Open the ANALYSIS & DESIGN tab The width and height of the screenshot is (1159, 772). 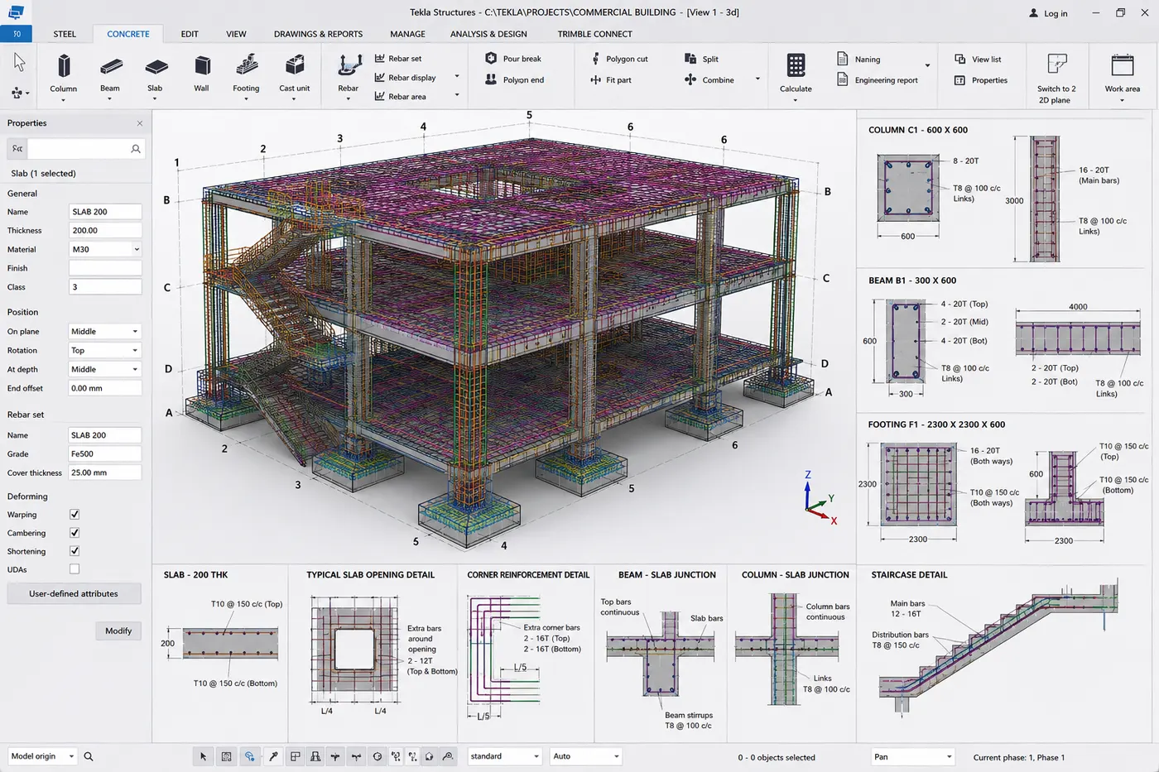(488, 34)
